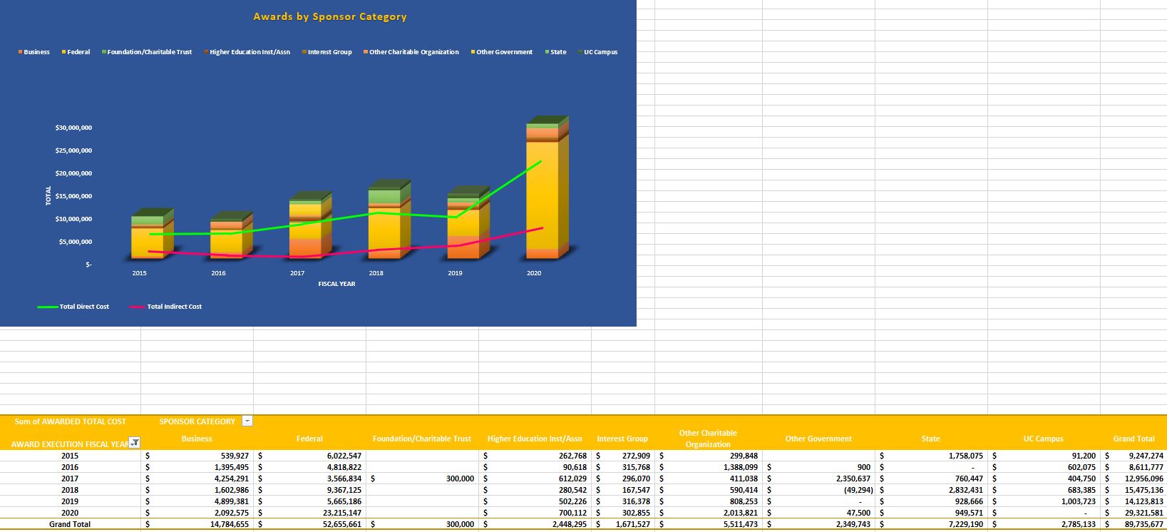The width and height of the screenshot is (1167, 532).
Task: Open the Award Execution Fiscal Year filter
Action: coord(134,443)
